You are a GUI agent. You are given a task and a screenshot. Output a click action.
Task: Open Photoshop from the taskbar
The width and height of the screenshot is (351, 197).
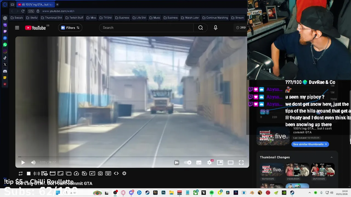[x=163, y=193]
